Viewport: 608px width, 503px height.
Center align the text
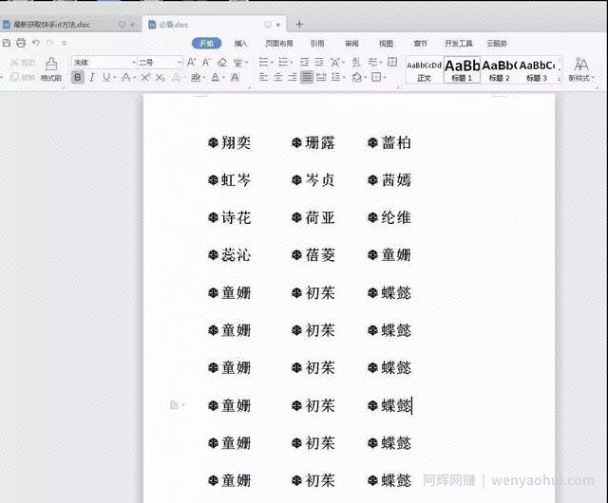tap(278, 77)
